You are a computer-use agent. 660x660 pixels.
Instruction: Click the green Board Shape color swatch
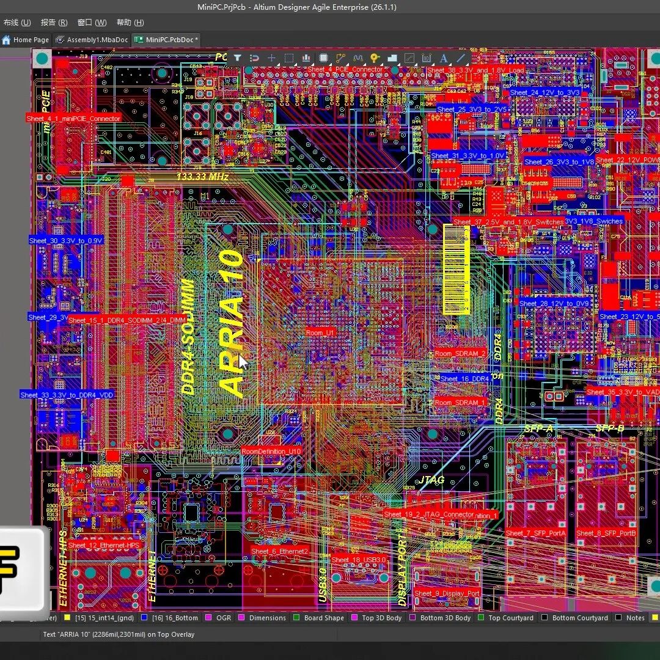click(x=296, y=617)
